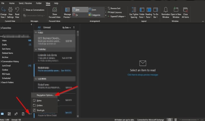
Task: Open the Calendar view in navigation bar
Action: 9,114
